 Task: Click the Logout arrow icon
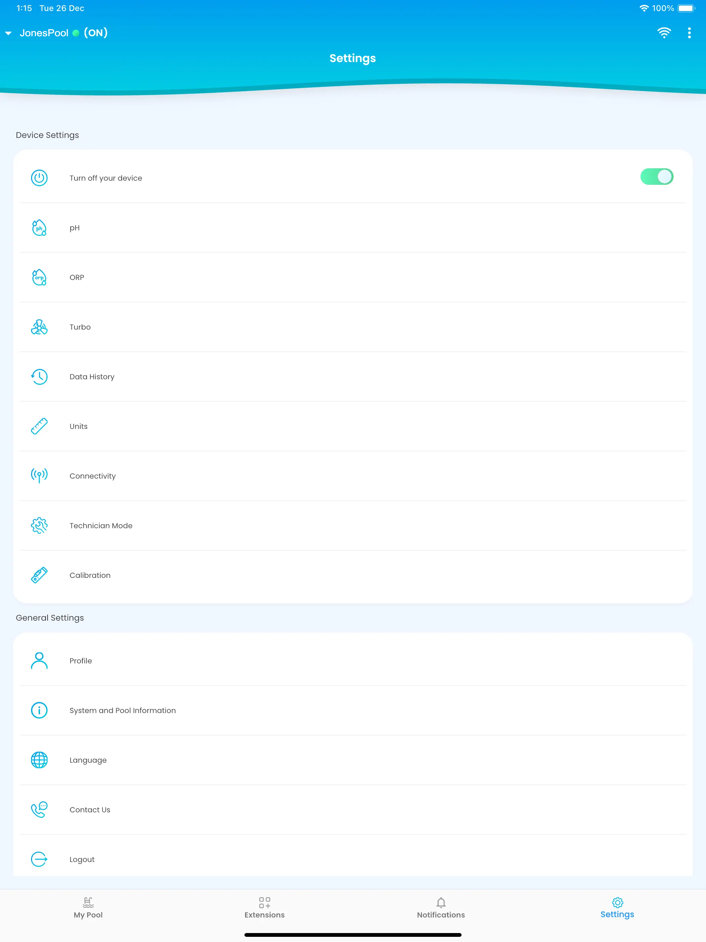(39, 859)
